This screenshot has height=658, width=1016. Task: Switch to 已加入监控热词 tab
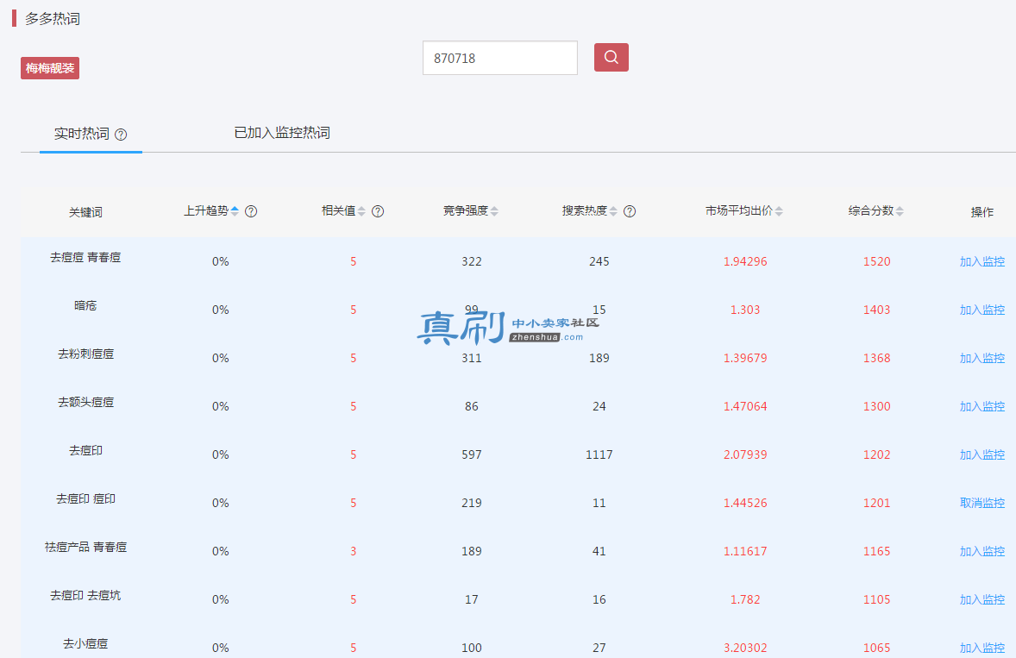coord(282,133)
